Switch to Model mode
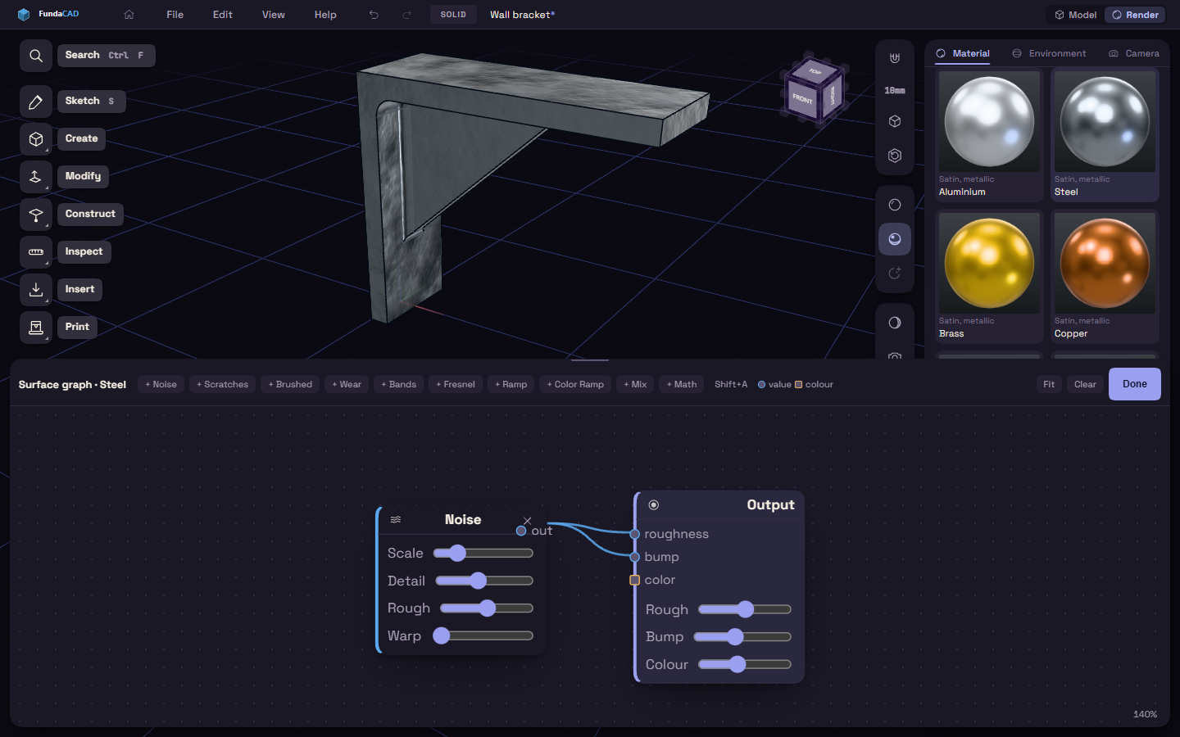1180x737 pixels. coord(1075,15)
